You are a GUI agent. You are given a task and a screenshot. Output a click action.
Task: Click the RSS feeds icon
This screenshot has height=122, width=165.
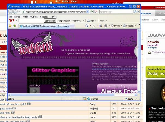pos(94,26)
